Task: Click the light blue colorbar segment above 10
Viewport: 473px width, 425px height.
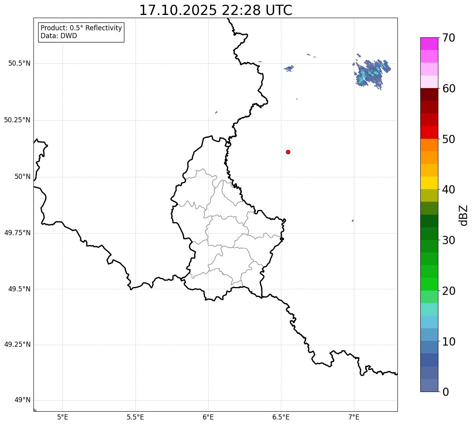Action: [429, 322]
